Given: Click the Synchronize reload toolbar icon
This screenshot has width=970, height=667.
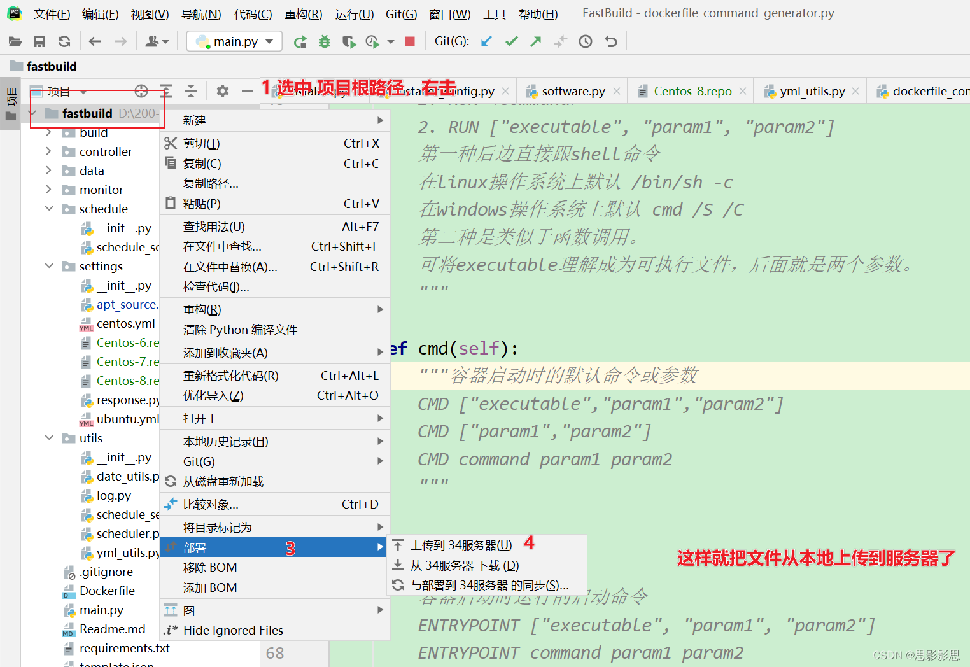Looking at the screenshot, I should (64, 41).
